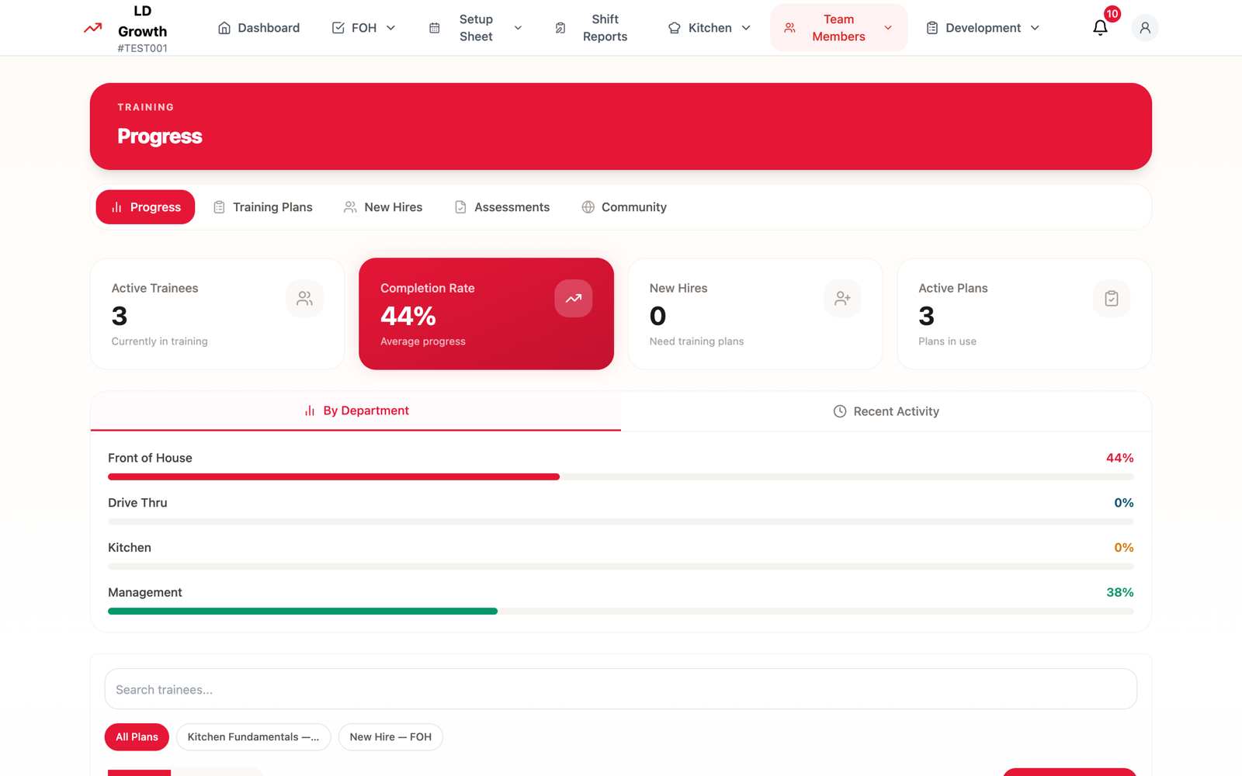Screen dimensions: 1242x776
Task: Click the Recent Activity clock icon
Action: (840, 411)
